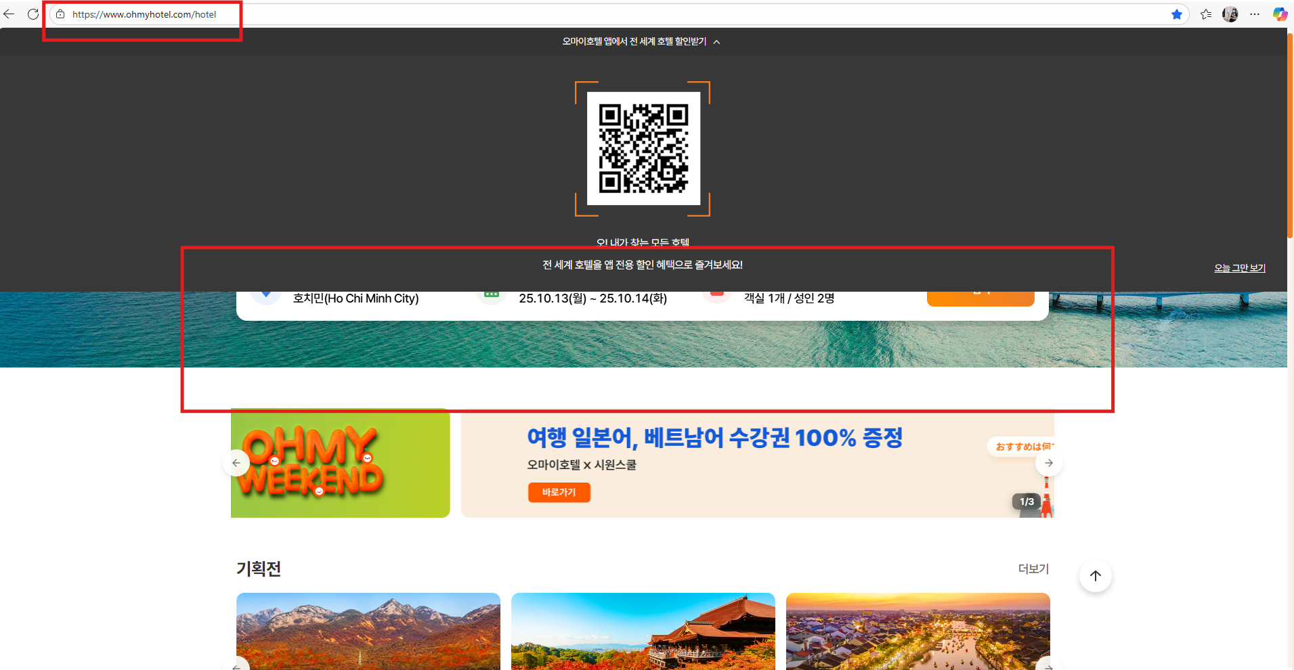
Task: Click the 여행 일본어, 베트남어 수강권 headline
Action: [715, 438]
